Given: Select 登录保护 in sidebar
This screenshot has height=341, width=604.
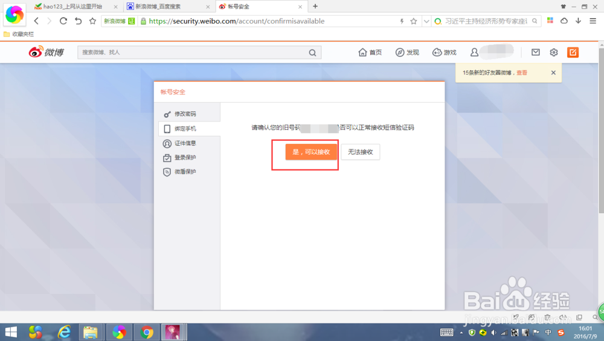Looking at the screenshot, I should [188, 157].
